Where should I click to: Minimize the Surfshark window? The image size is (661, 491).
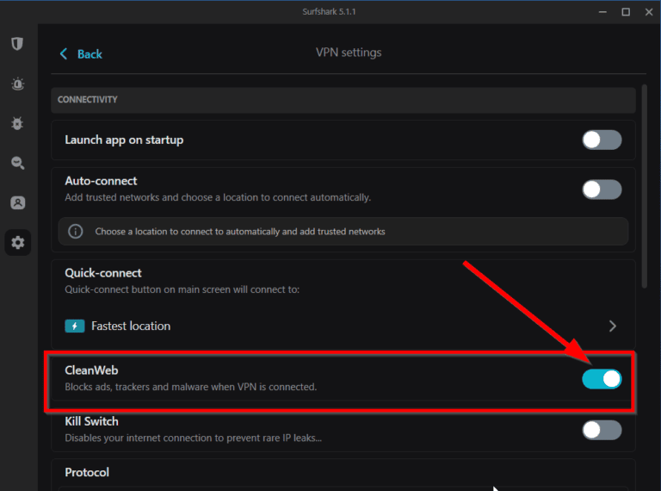[602, 12]
